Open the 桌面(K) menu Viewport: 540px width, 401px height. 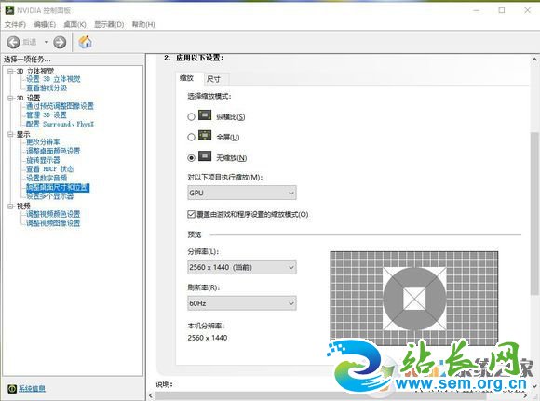click(74, 24)
